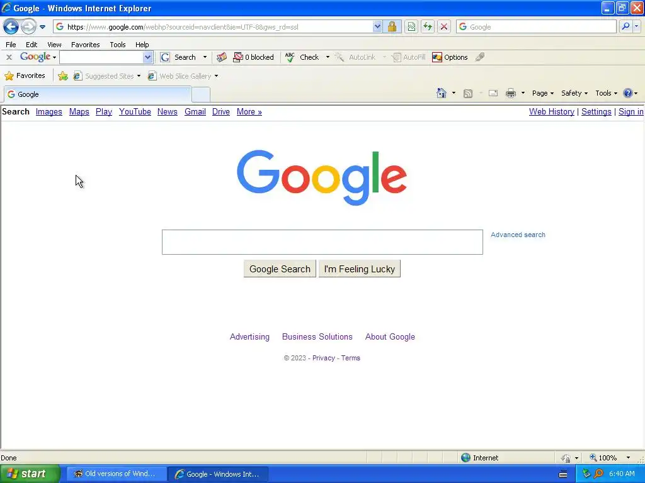Click the Sign in link
The image size is (645, 483).
[x=631, y=112]
